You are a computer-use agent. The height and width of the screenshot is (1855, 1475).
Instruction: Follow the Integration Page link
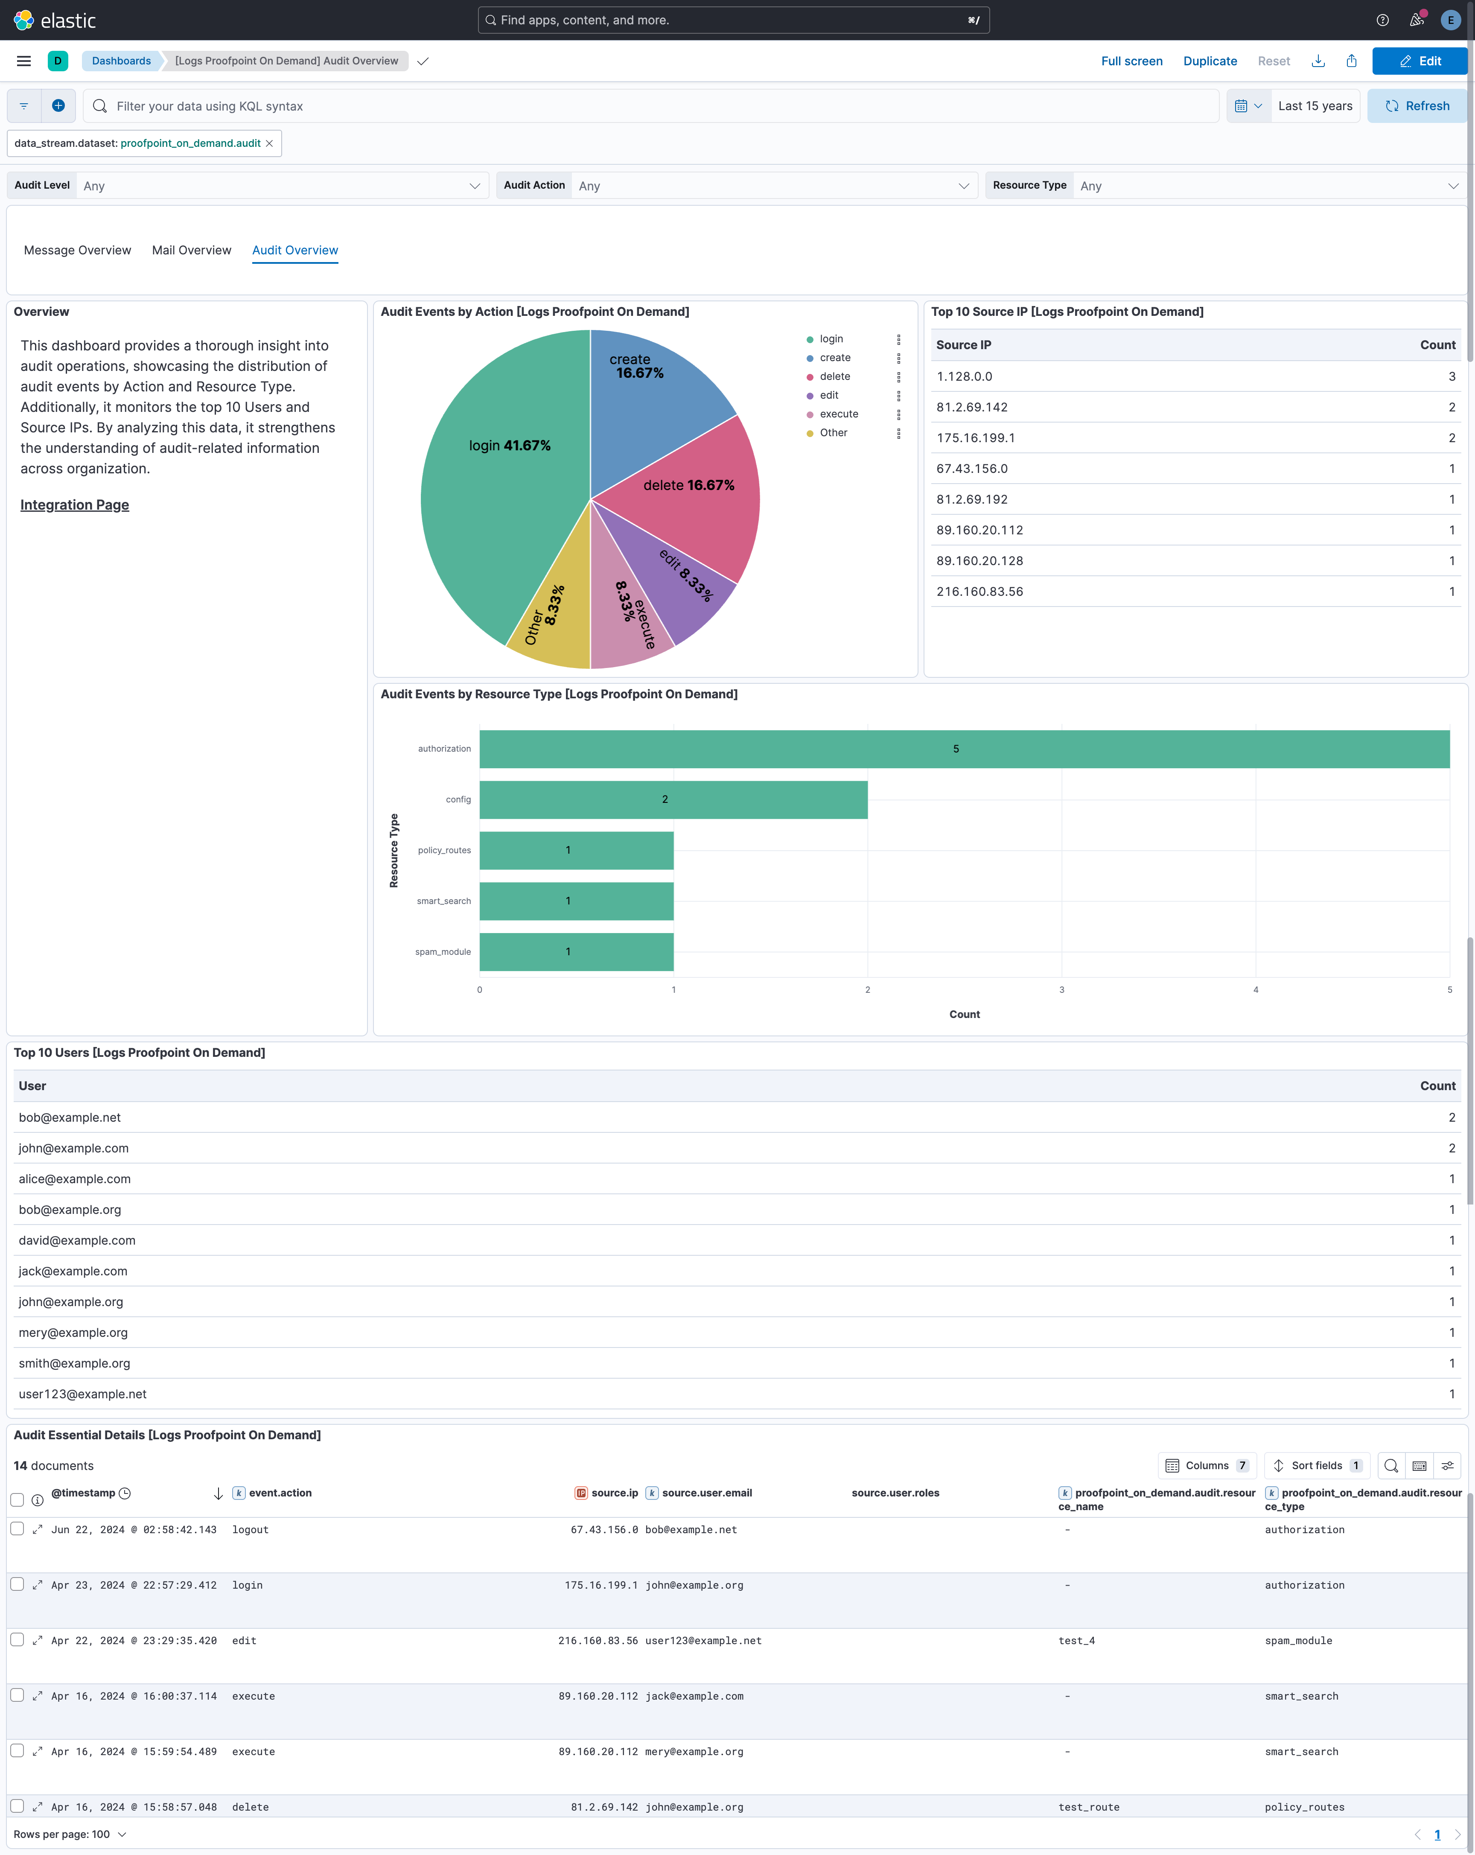[74, 504]
